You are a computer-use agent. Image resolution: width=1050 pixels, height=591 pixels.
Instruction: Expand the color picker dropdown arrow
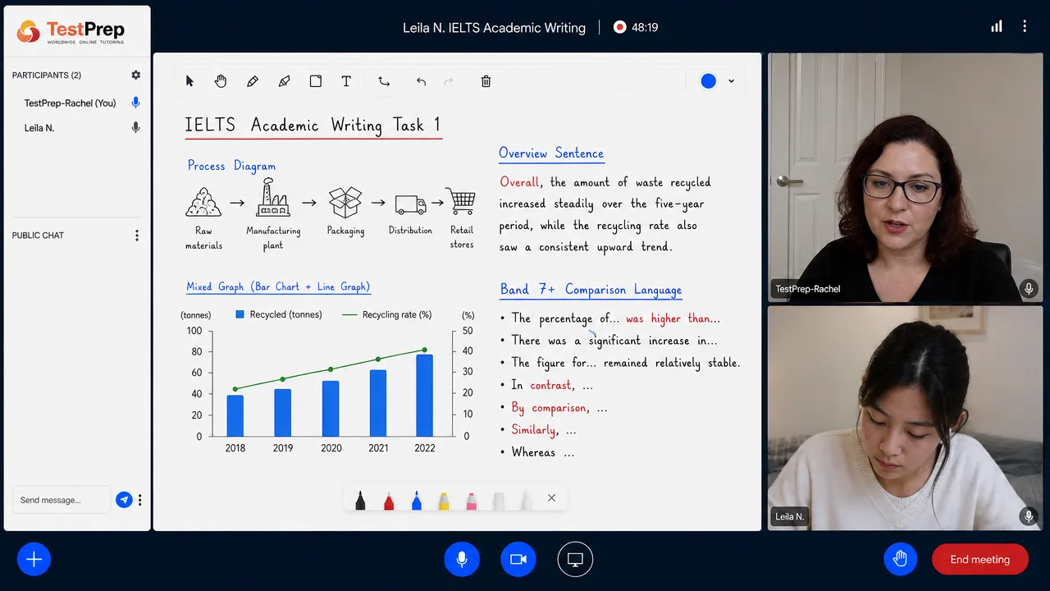coord(731,81)
